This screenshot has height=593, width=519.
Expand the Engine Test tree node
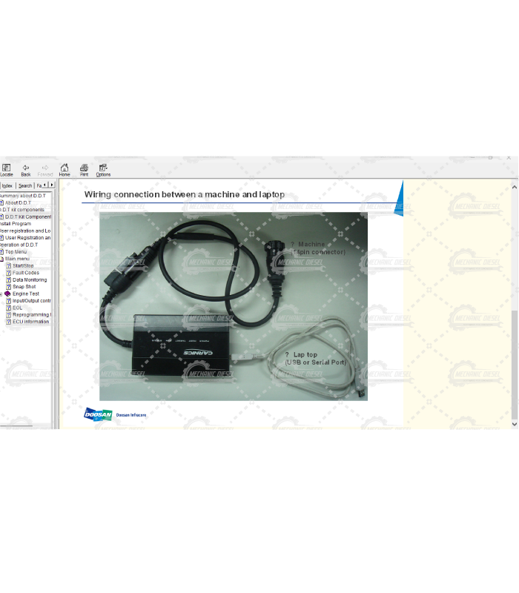[1, 294]
